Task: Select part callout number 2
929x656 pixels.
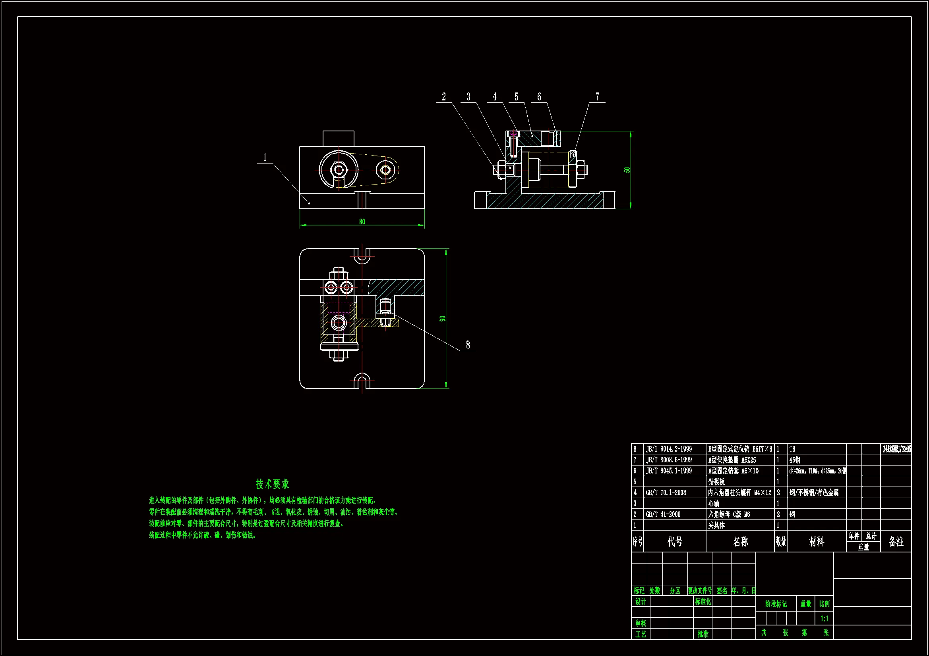Action: (443, 96)
